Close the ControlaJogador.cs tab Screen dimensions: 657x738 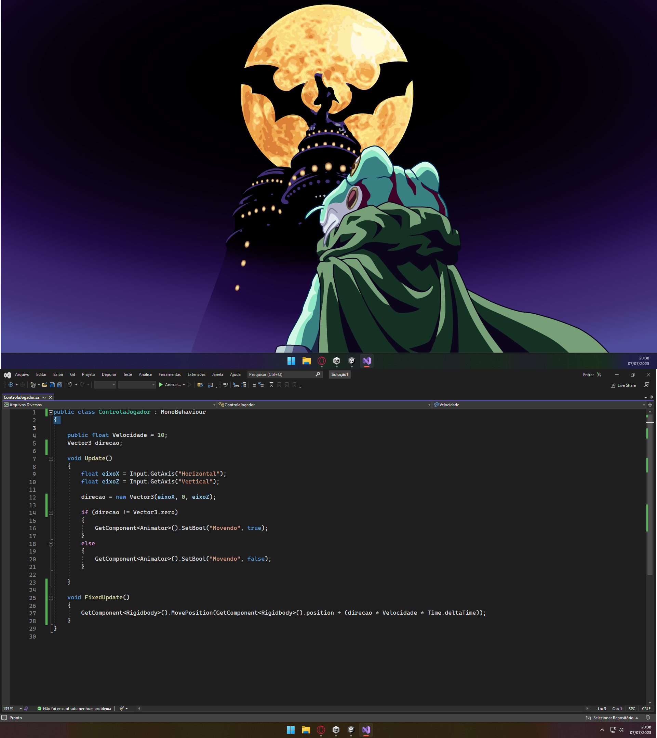(x=51, y=397)
